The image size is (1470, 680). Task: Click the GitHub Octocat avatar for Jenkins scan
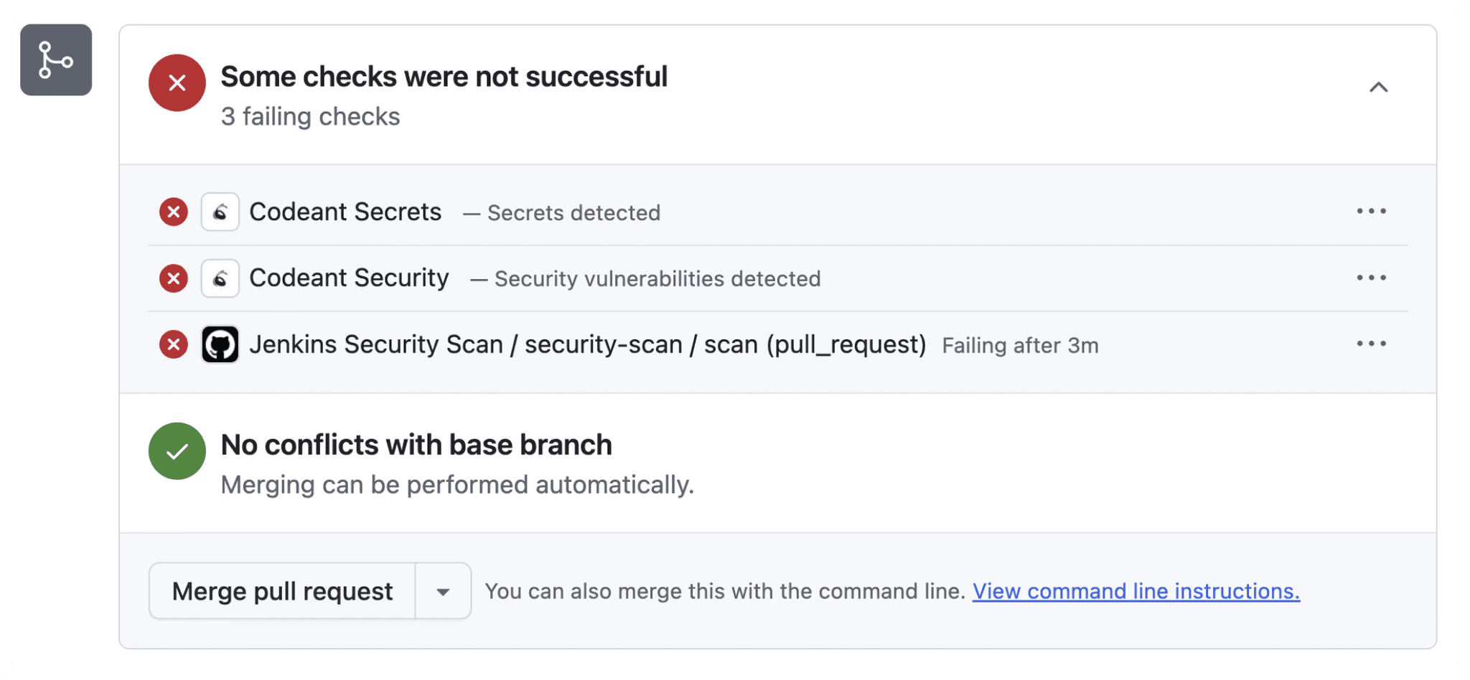click(220, 344)
